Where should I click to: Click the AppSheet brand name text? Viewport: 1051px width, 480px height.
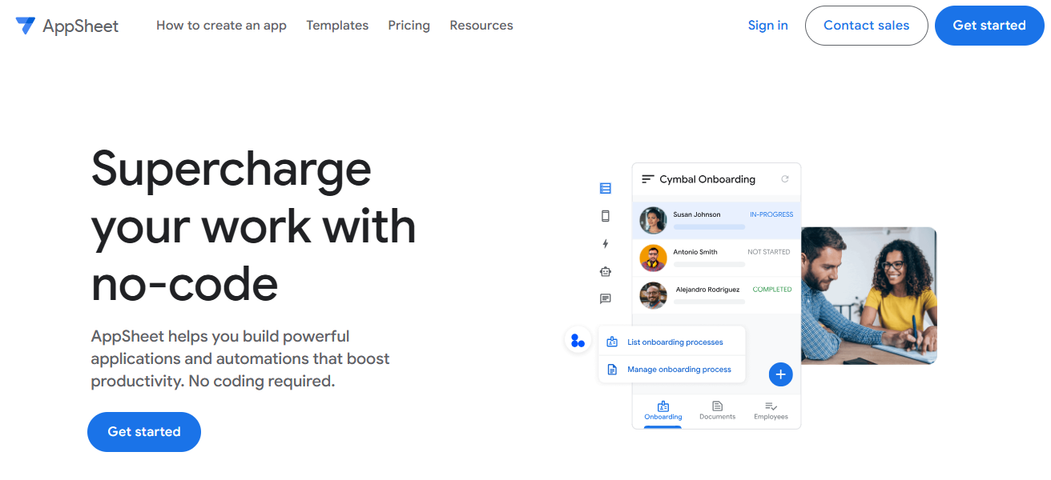point(80,26)
